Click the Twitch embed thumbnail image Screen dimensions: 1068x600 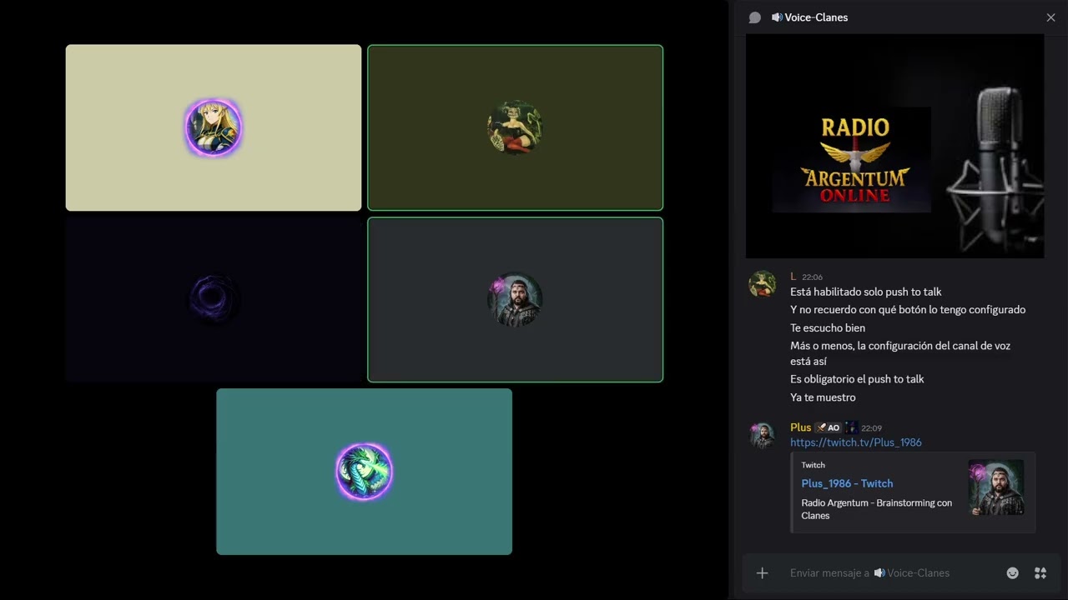point(996,487)
